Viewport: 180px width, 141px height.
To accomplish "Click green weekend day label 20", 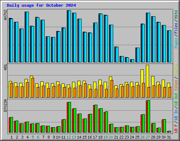I will (x=111, y=137).
